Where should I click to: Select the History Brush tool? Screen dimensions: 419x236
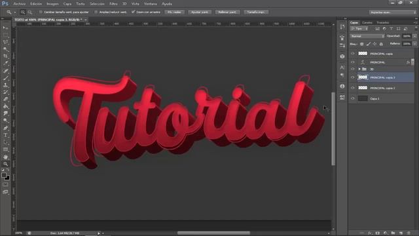click(x=5, y=92)
